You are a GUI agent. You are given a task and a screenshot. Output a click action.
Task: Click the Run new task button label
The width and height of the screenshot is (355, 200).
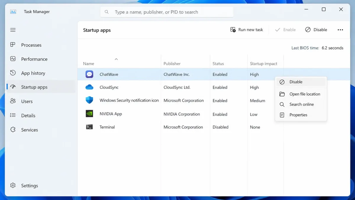[x=251, y=30]
